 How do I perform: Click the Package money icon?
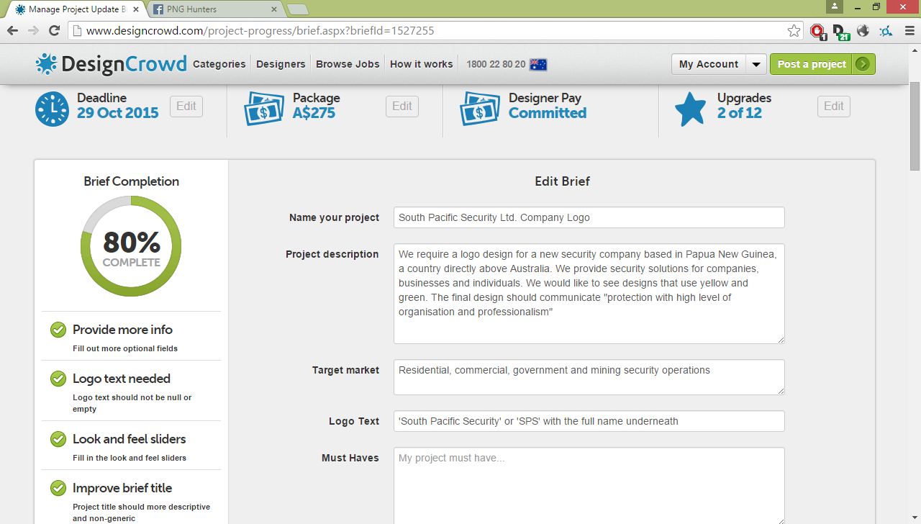263,109
